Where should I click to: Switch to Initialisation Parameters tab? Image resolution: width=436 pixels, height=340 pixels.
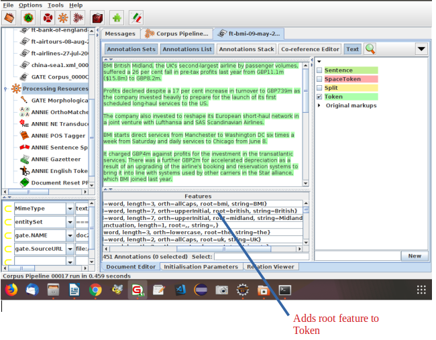pyautogui.click(x=201, y=267)
